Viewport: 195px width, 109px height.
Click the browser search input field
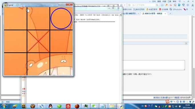[x=143, y=5]
